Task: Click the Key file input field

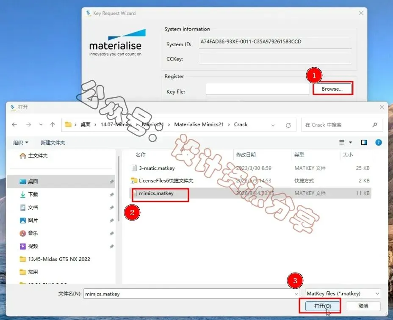Action: tap(257, 89)
